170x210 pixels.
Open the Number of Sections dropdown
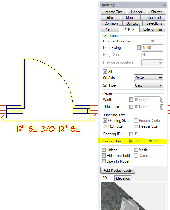click(152, 63)
